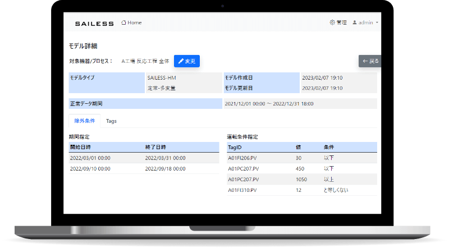Click the SAILESS logo in the navbar
Viewport: 449px width, 248px height.
point(94,24)
